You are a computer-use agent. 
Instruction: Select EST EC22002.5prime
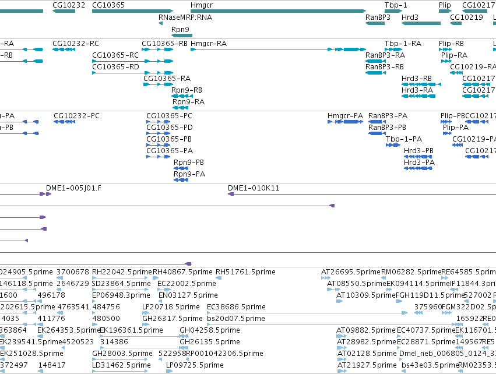coord(187,284)
